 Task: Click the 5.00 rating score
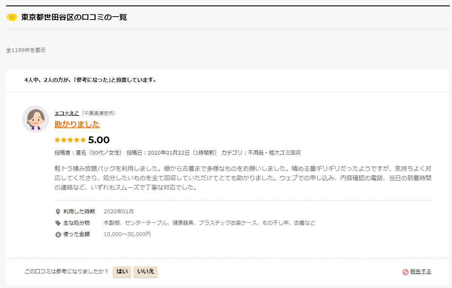tap(99, 140)
